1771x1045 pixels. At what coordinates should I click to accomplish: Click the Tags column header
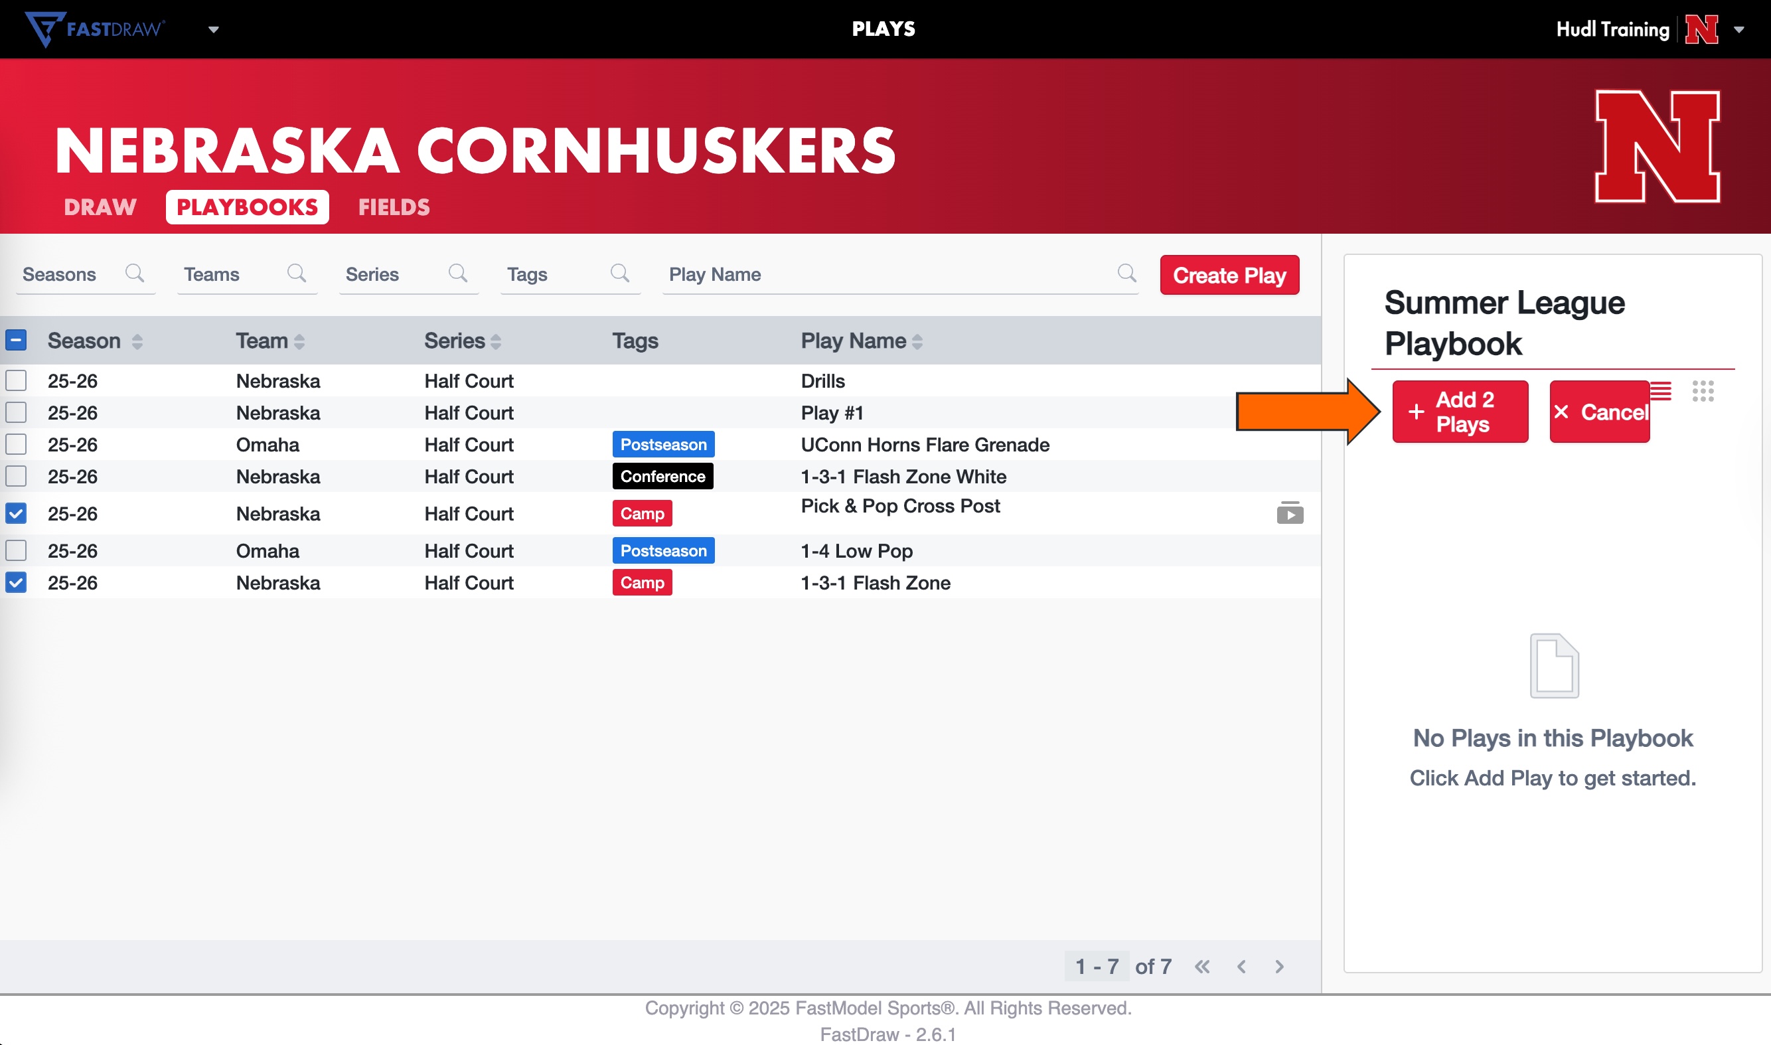pos(635,341)
